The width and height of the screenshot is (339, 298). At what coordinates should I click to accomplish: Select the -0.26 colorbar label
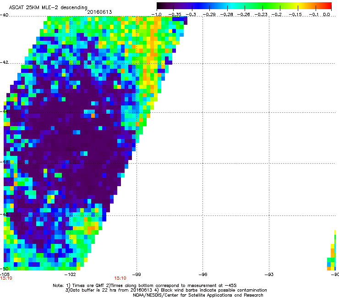click(x=244, y=15)
